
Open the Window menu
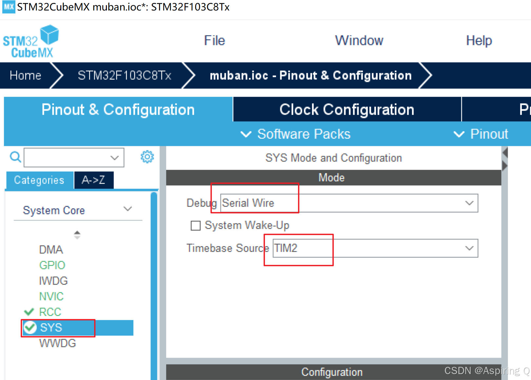[x=359, y=41]
